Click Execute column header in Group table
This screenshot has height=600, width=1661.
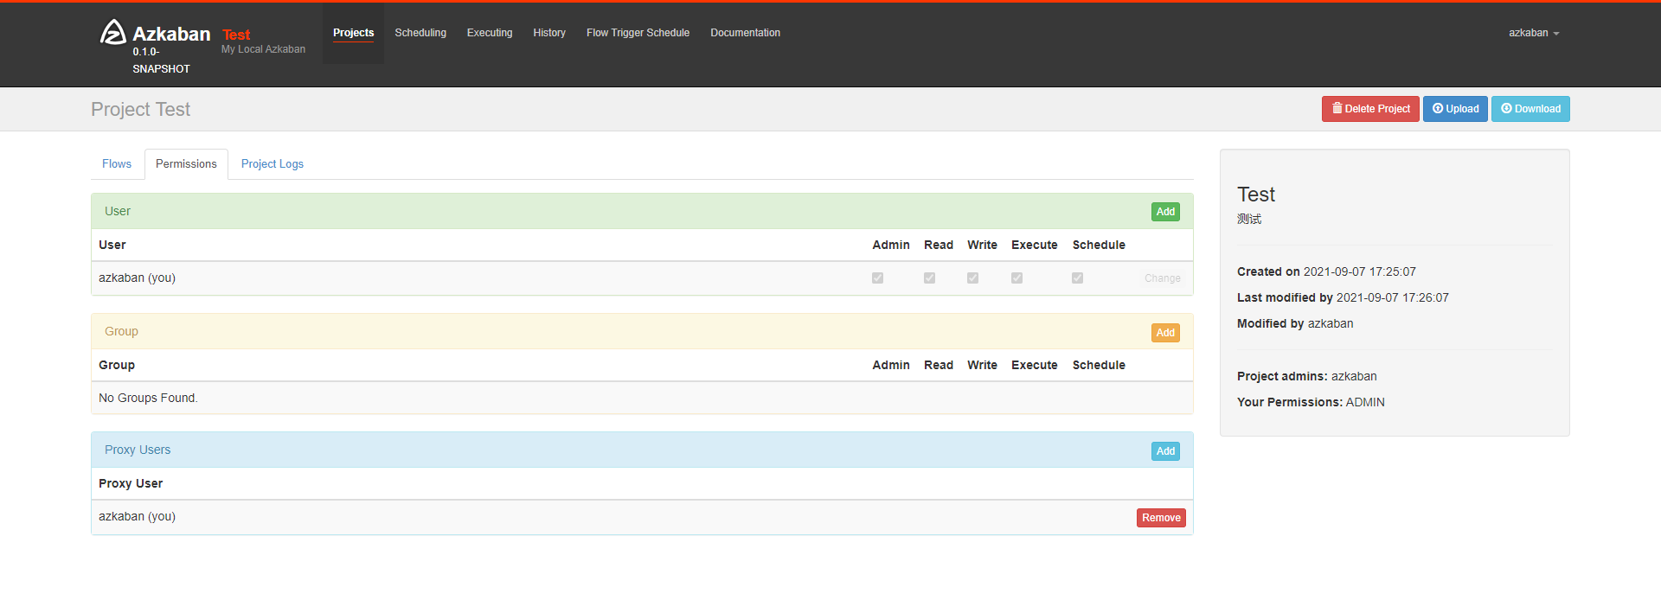1035,365
